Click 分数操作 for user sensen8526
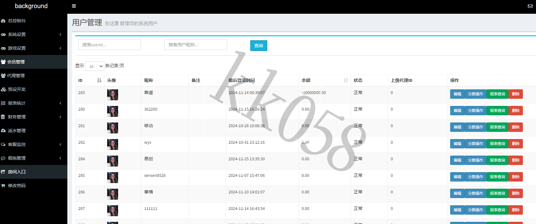The height and width of the screenshot is (224, 536). (x=476, y=177)
